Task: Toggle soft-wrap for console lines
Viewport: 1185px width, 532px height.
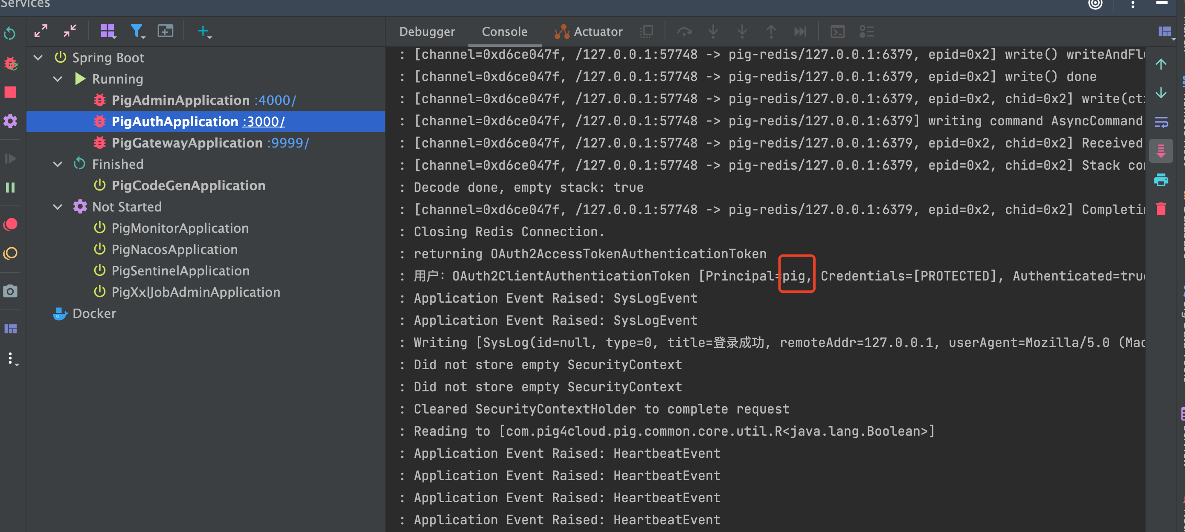Action: pyautogui.click(x=1161, y=122)
